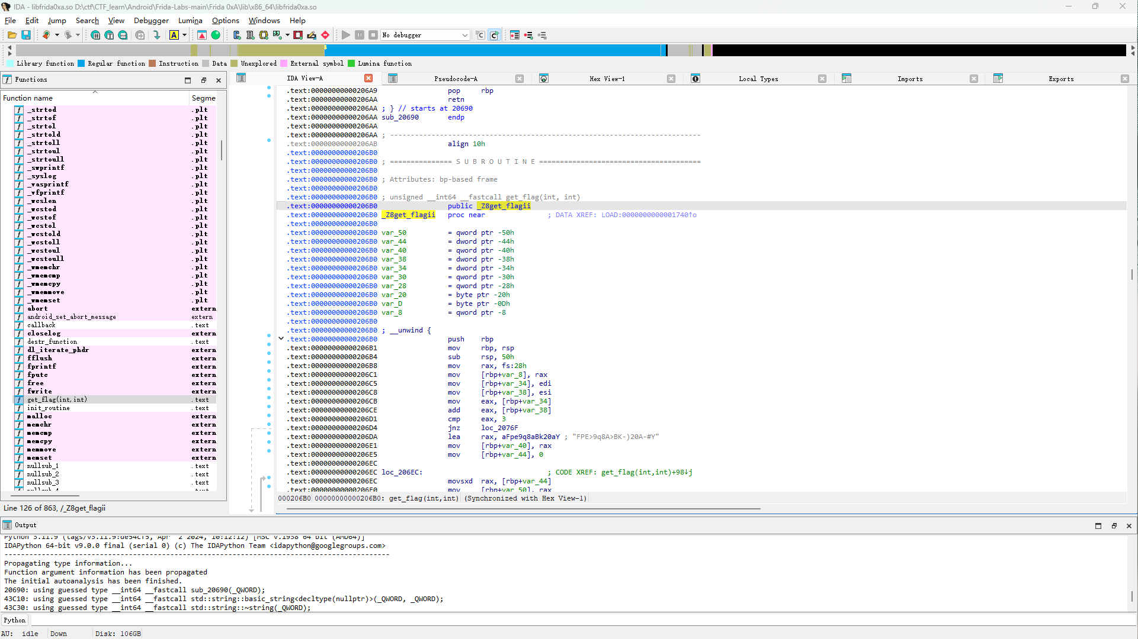Select get_flag(int,int) in Functions list
Viewport: 1138px width, 639px height.
tap(57, 400)
